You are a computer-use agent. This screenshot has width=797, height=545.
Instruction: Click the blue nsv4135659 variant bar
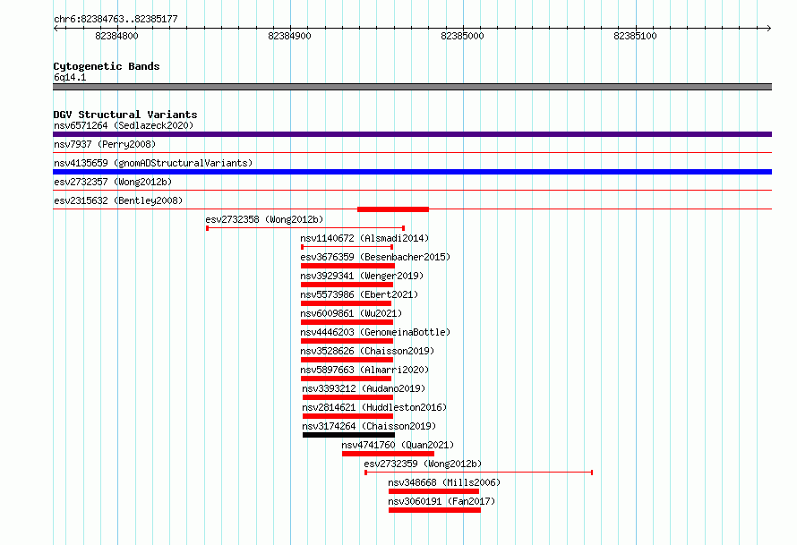pos(412,172)
